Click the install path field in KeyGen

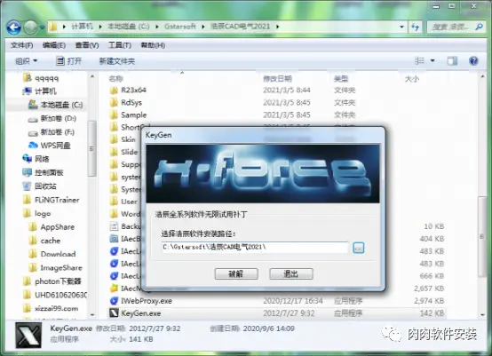[255, 247]
